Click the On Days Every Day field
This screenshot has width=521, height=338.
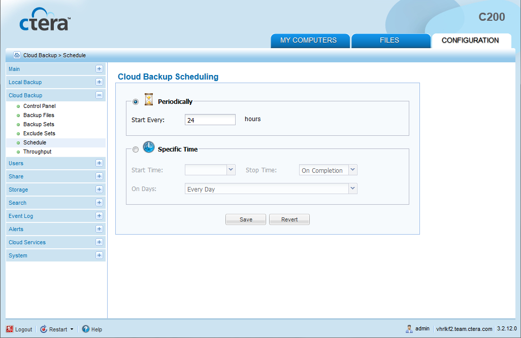267,189
